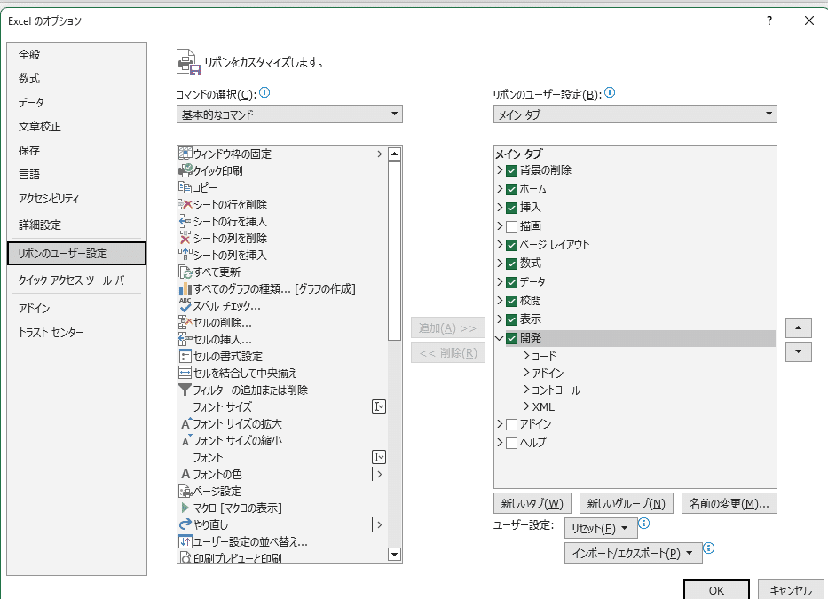Image resolution: width=828 pixels, height=599 pixels.
Task: Move selected tab down with arrow button
Action: pyautogui.click(x=799, y=351)
